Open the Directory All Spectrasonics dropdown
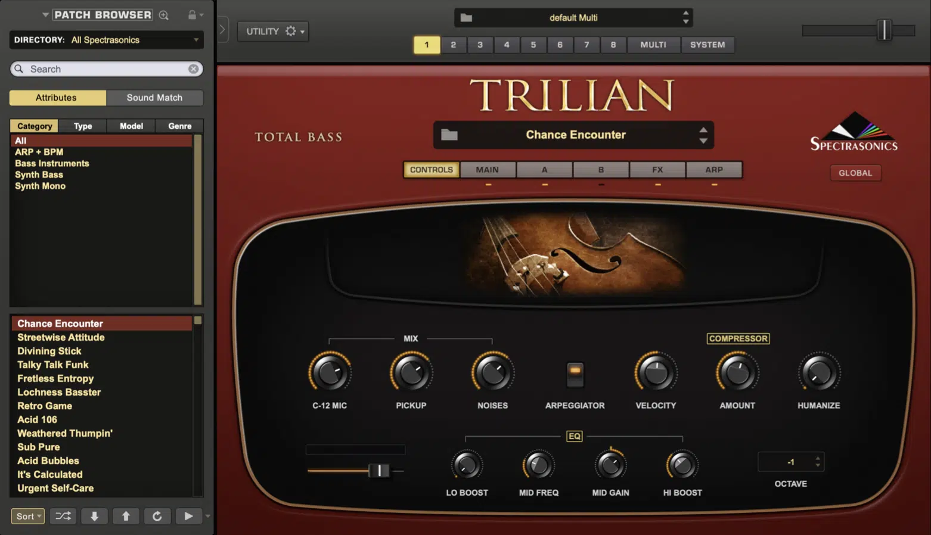Viewport: 931px width, 535px height. click(107, 40)
